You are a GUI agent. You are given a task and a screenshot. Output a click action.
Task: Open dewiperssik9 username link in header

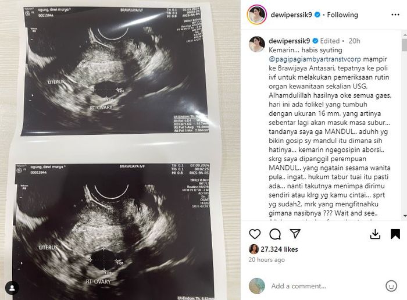point(291,15)
